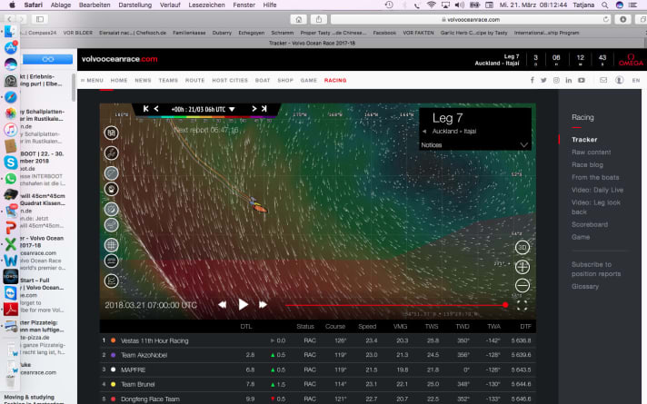The width and height of the screenshot is (647, 404).
Task: Open the Facebook bookmark in favorites bar
Action: pos(384,33)
